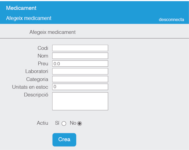
Task: Click the Unitats en estoc field
Action: (80, 87)
